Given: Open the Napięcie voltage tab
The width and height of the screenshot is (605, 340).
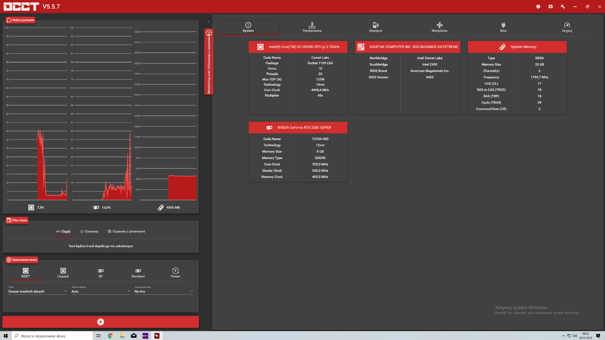Looking at the screenshot, I should (375, 27).
